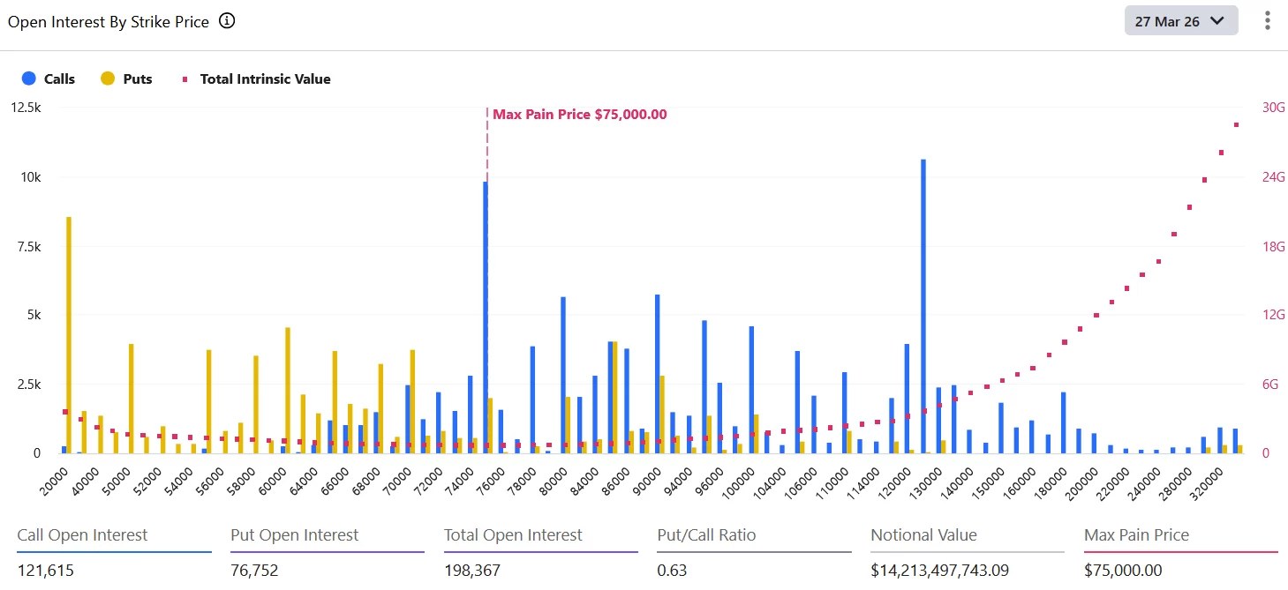Toggle the Calls series in legend

point(59,79)
